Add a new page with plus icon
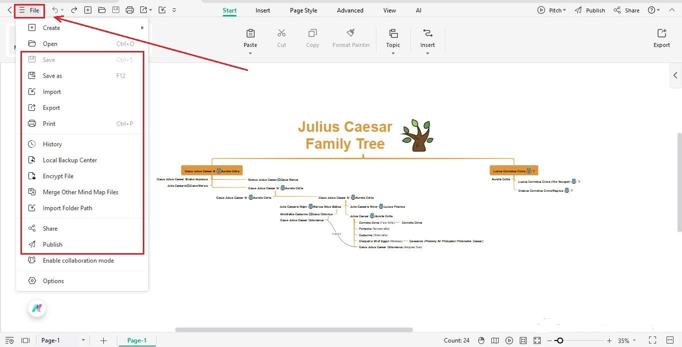This screenshot has width=682, height=347. [x=103, y=341]
